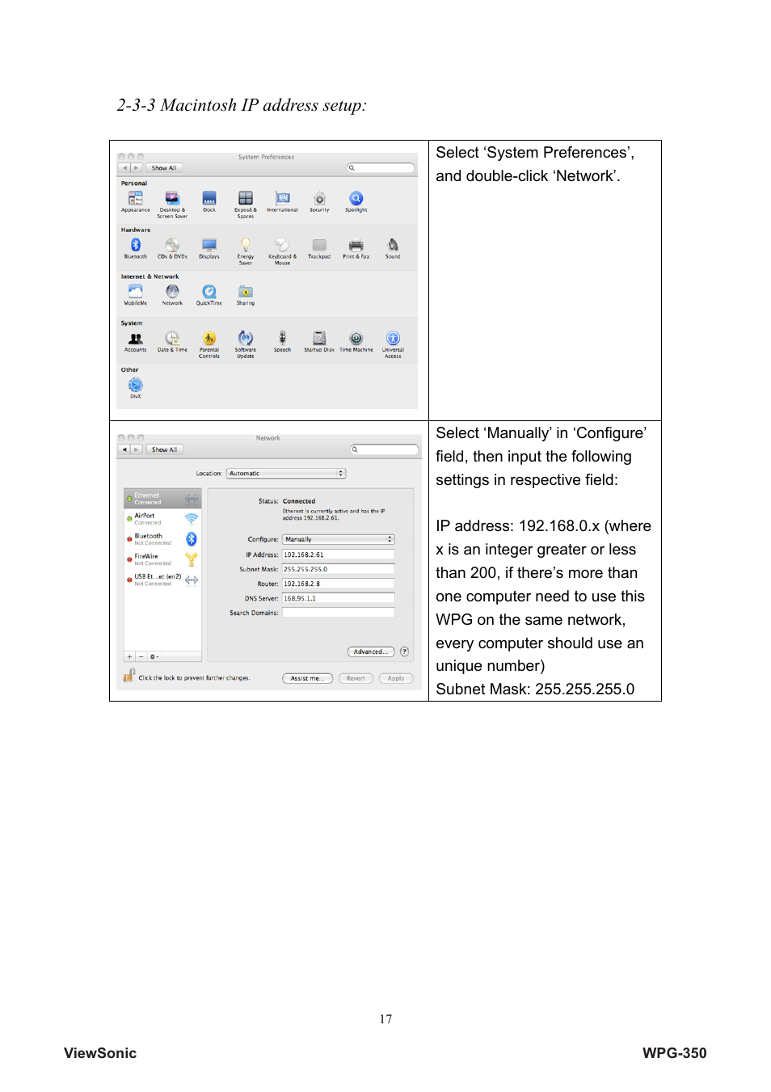Add a network service with plus button

129,656
